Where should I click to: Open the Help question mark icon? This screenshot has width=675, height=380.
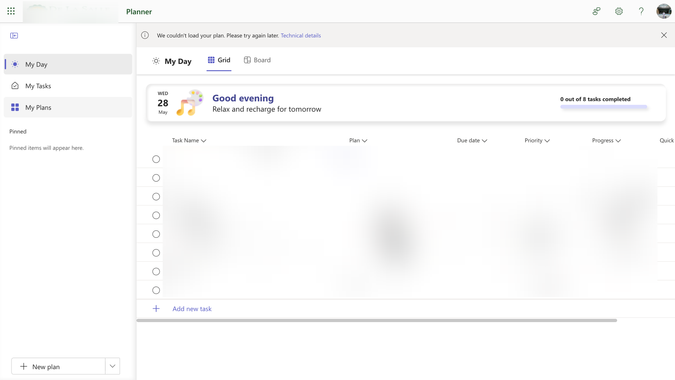coord(641,11)
